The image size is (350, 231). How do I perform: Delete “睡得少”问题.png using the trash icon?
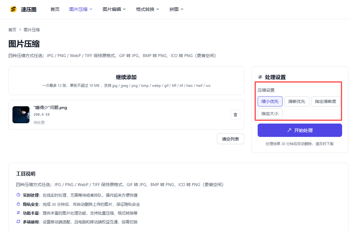[235, 115]
